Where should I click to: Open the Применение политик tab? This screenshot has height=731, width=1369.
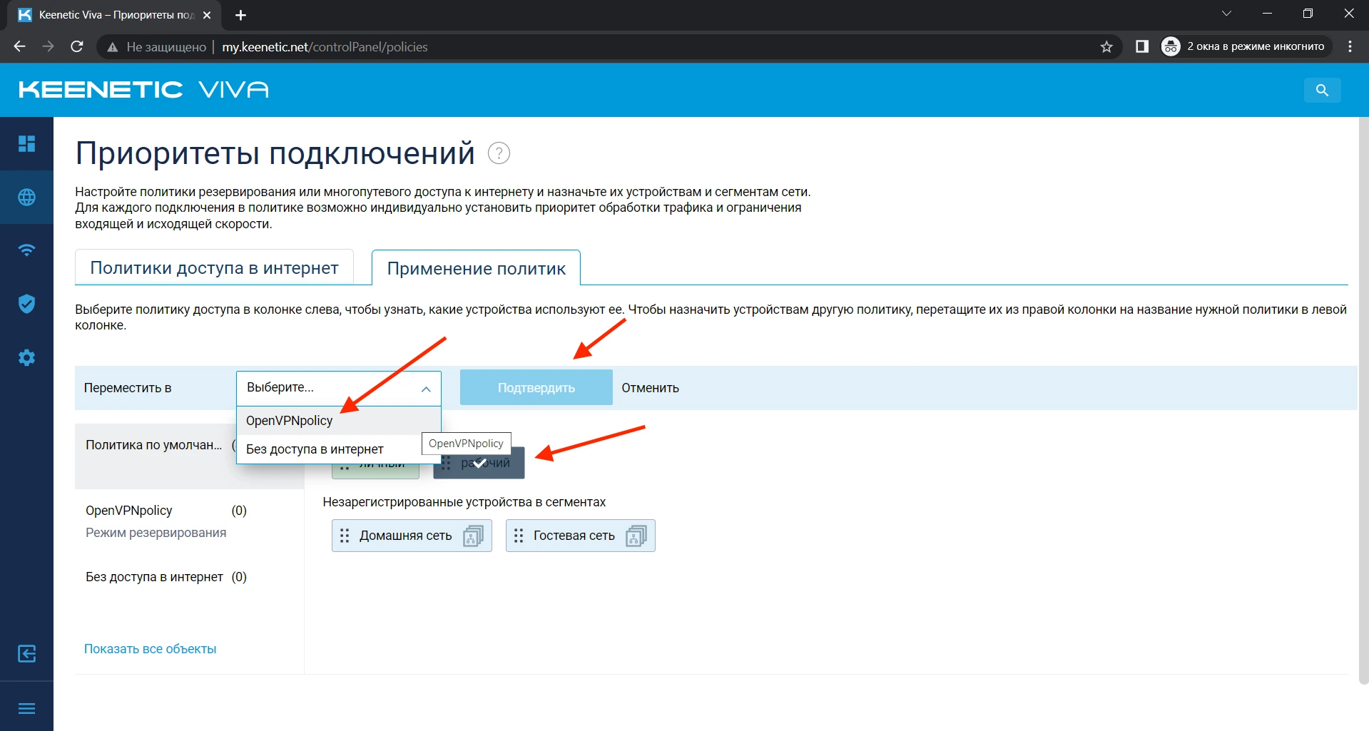pyautogui.click(x=475, y=268)
